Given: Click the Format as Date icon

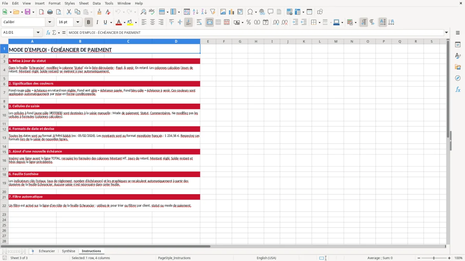Looking at the screenshot, I should click(265, 22).
